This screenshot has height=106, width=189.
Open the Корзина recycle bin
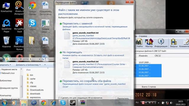coord(6,42)
